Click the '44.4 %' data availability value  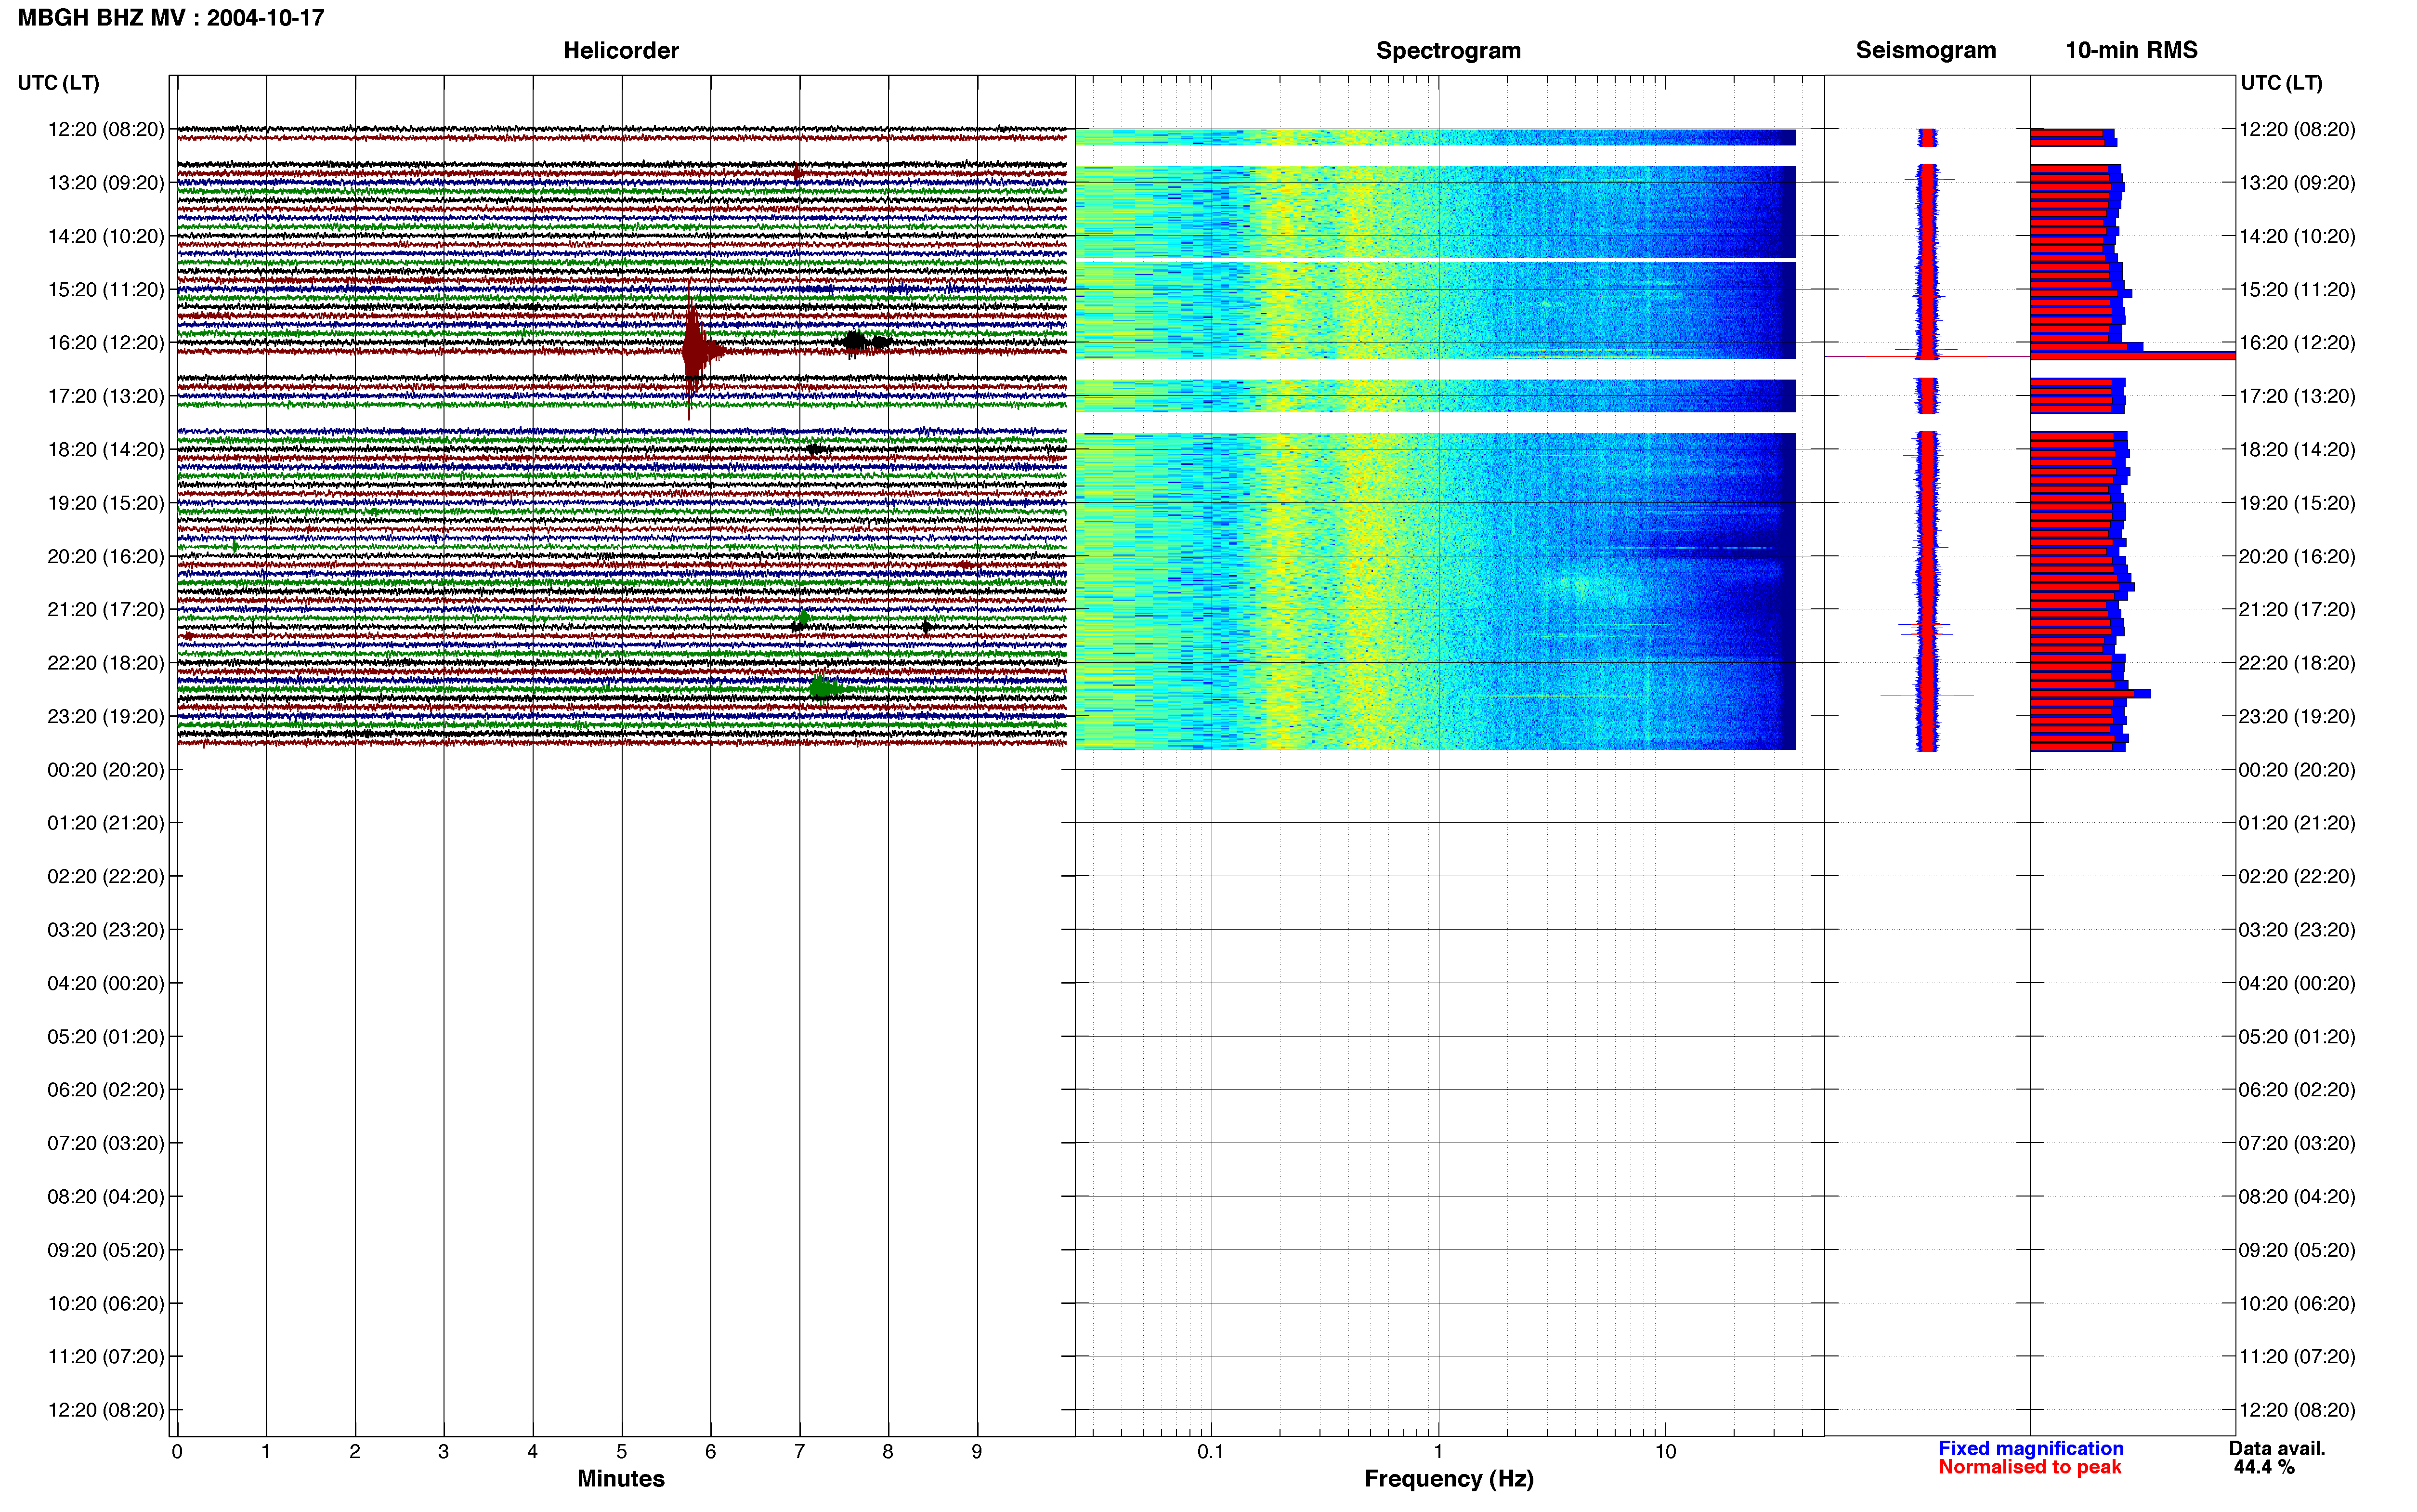[x=2264, y=1467]
